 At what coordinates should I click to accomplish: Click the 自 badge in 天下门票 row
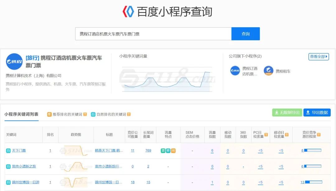coord(8,151)
